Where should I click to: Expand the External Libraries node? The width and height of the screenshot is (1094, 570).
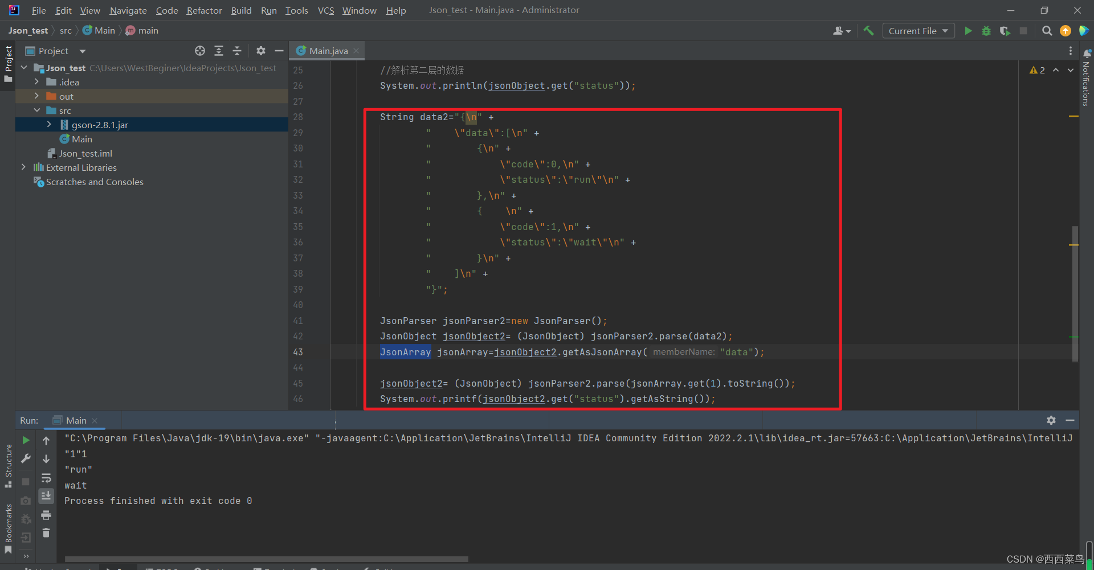23,167
